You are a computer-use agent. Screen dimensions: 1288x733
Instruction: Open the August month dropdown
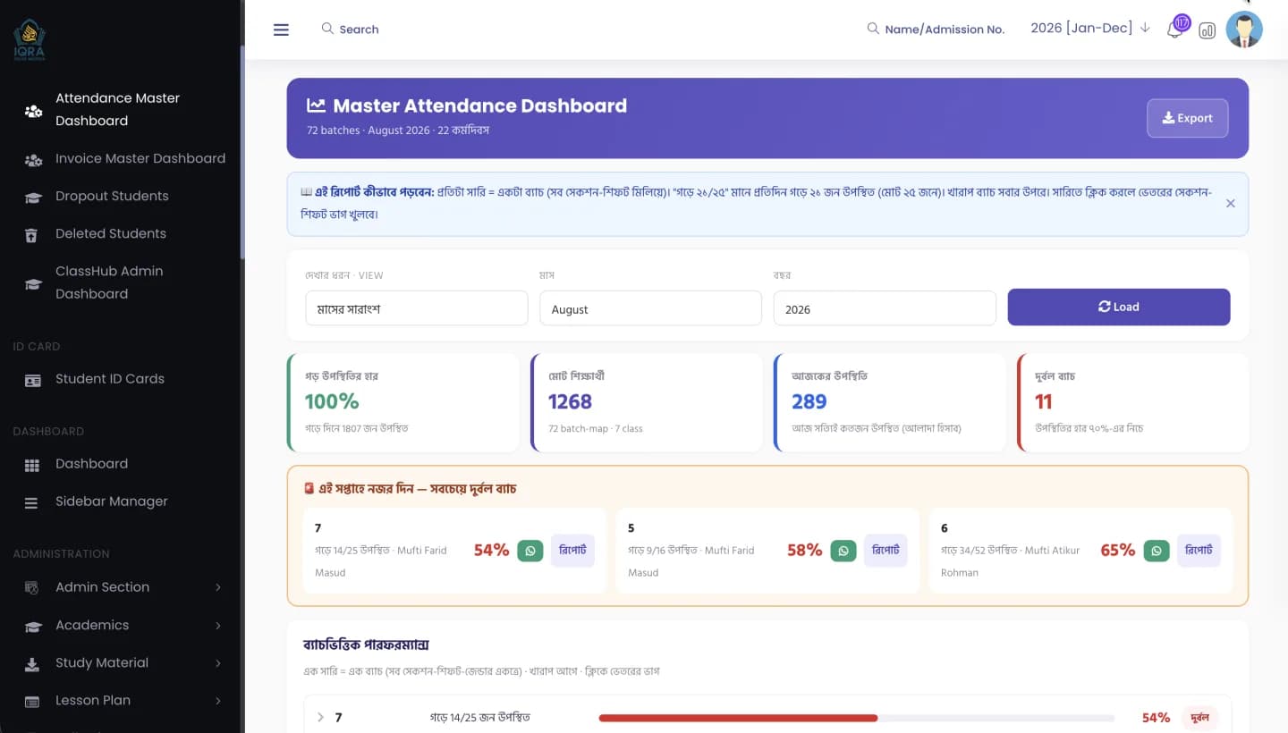coord(651,308)
